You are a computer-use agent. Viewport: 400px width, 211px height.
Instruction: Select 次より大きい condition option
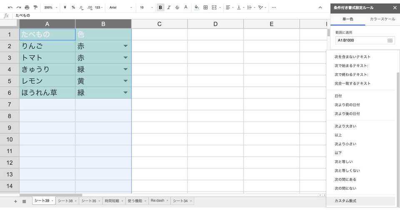[x=345, y=126]
